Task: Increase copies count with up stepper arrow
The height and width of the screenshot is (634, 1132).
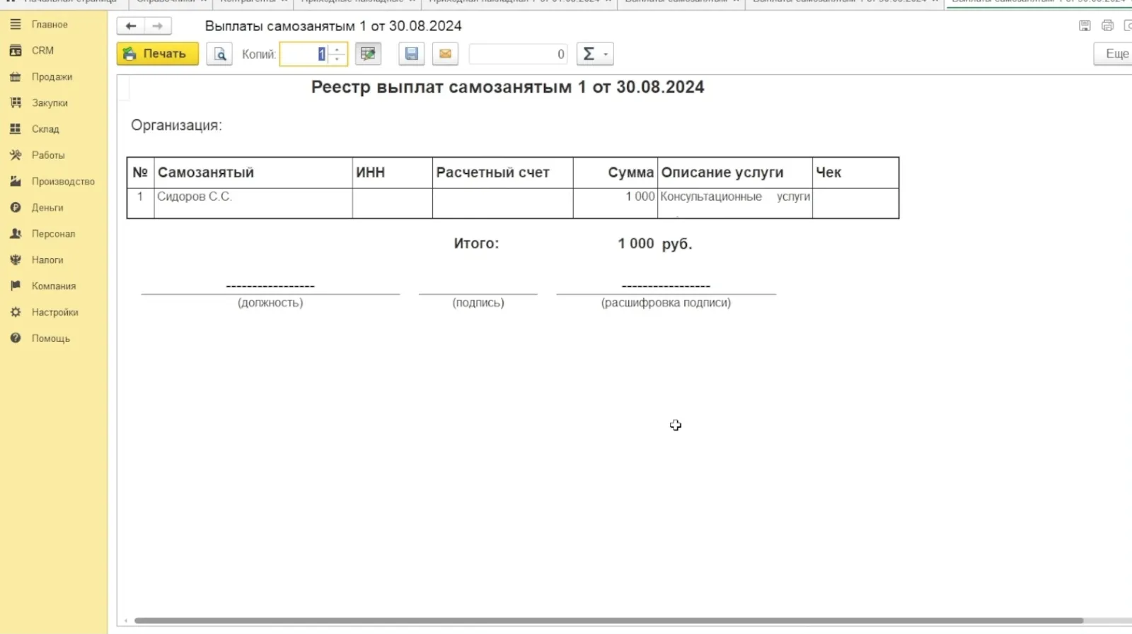Action: [337, 49]
